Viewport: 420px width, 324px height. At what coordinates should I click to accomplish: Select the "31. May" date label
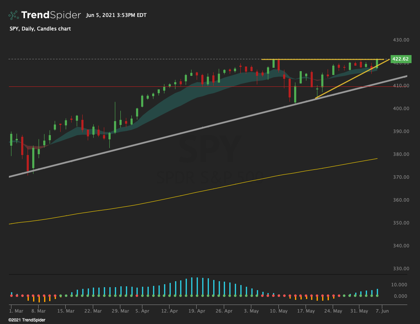coord(359,311)
